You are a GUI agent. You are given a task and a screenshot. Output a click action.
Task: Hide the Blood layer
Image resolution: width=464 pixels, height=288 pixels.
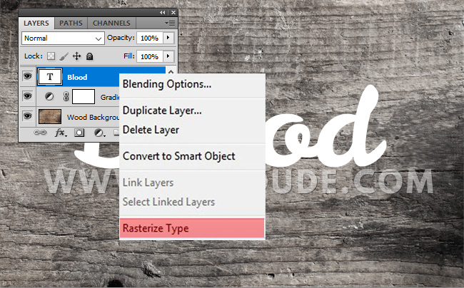pos(28,76)
